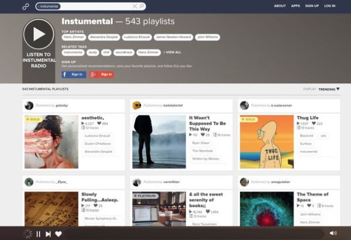Go to the Apps page

click(x=295, y=6)
